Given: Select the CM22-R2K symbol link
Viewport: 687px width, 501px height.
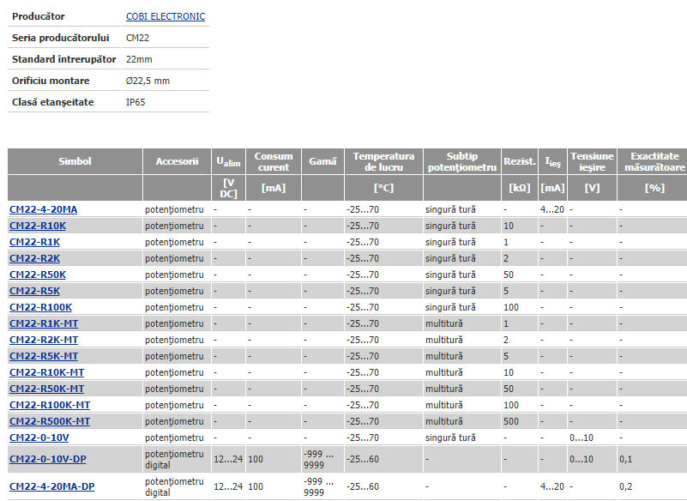Looking at the screenshot, I should [34, 258].
